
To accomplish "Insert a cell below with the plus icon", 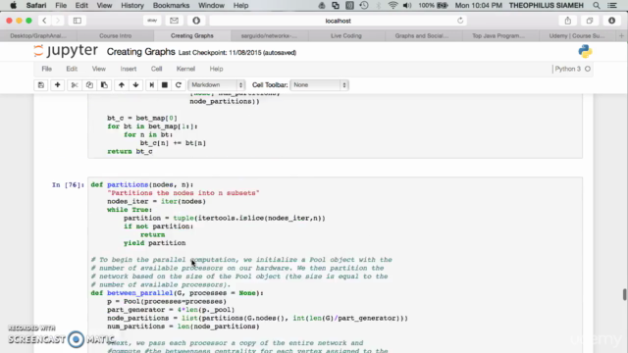I will point(57,85).
